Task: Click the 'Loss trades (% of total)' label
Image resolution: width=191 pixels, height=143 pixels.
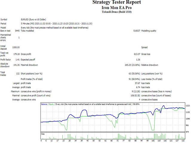Action: click(x=152, y=79)
